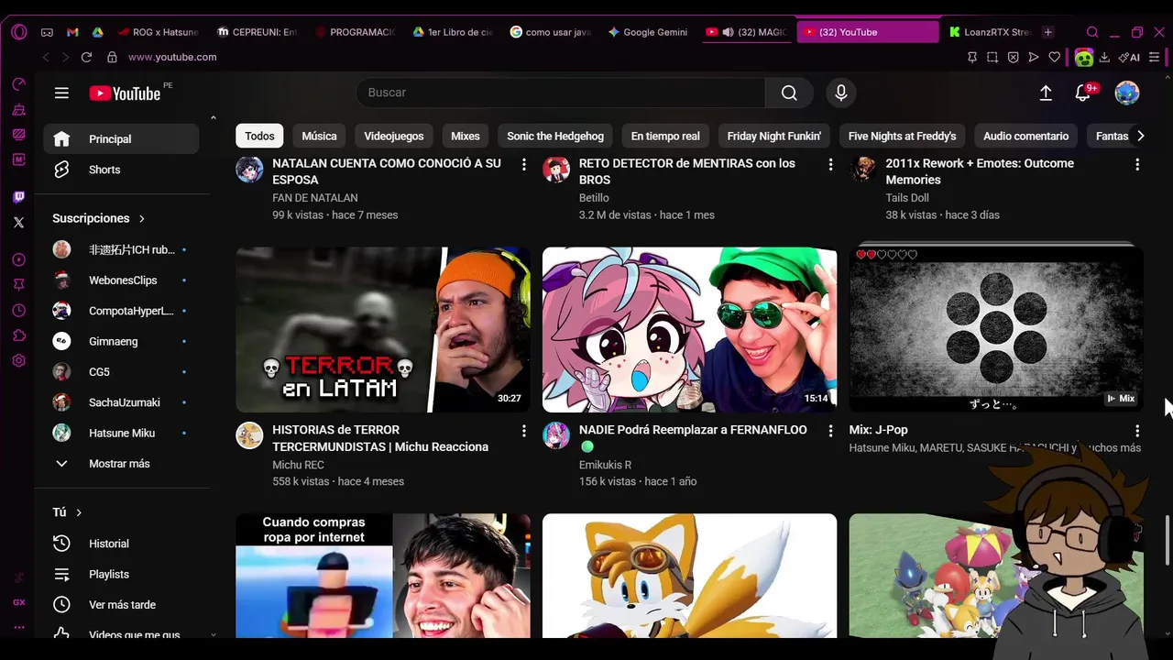Expand Mostrar más subscriptions
This screenshot has height=660, width=1173.
121,464
